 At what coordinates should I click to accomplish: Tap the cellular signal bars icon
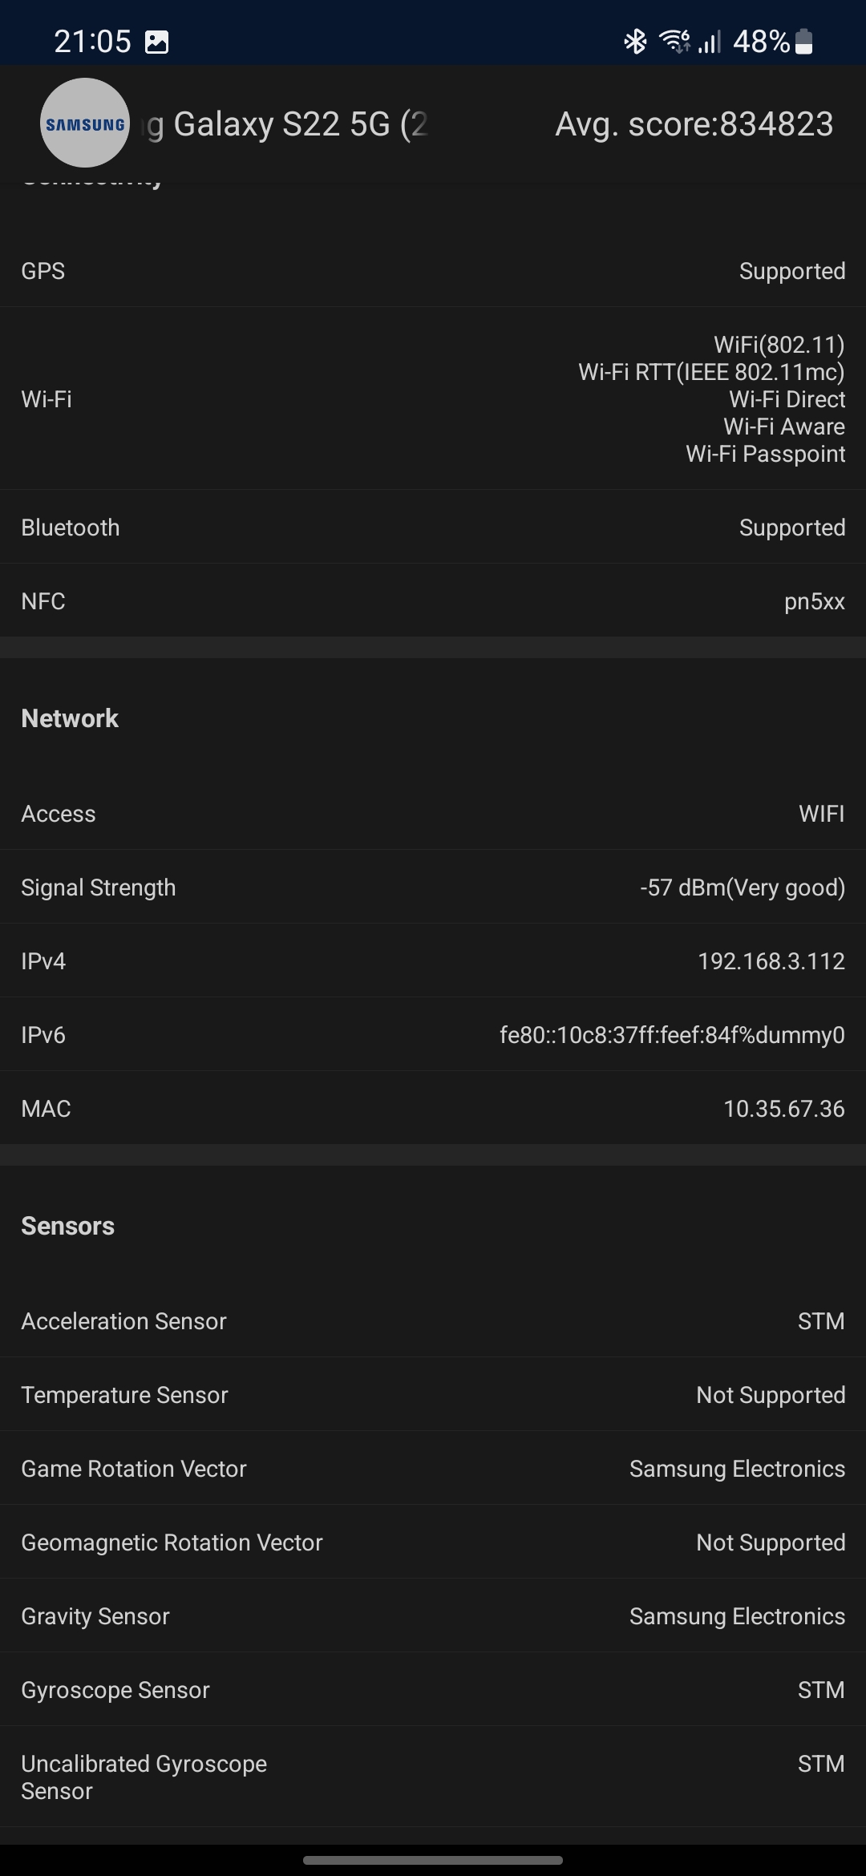[710, 41]
